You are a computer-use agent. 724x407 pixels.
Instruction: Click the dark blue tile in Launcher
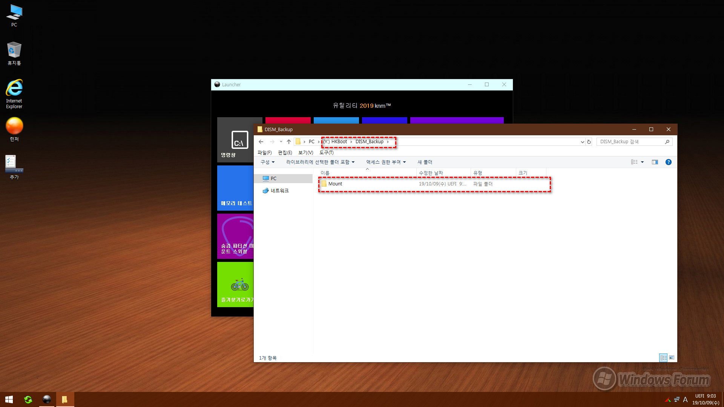pyautogui.click(x=385, y=120)
